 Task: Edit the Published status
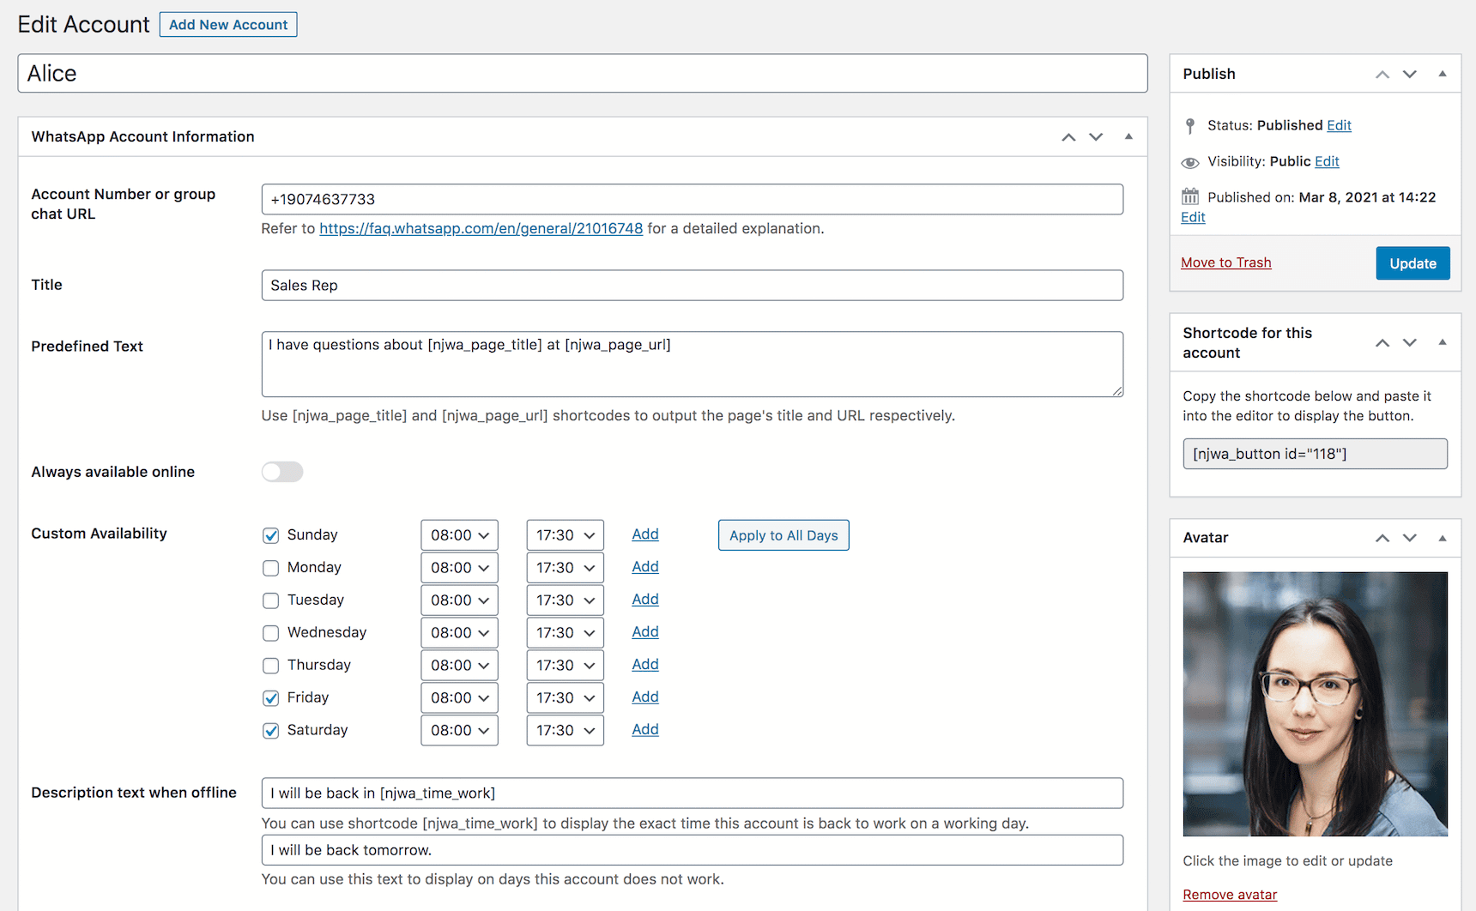pyautogui.click(x=1339, y=125)
